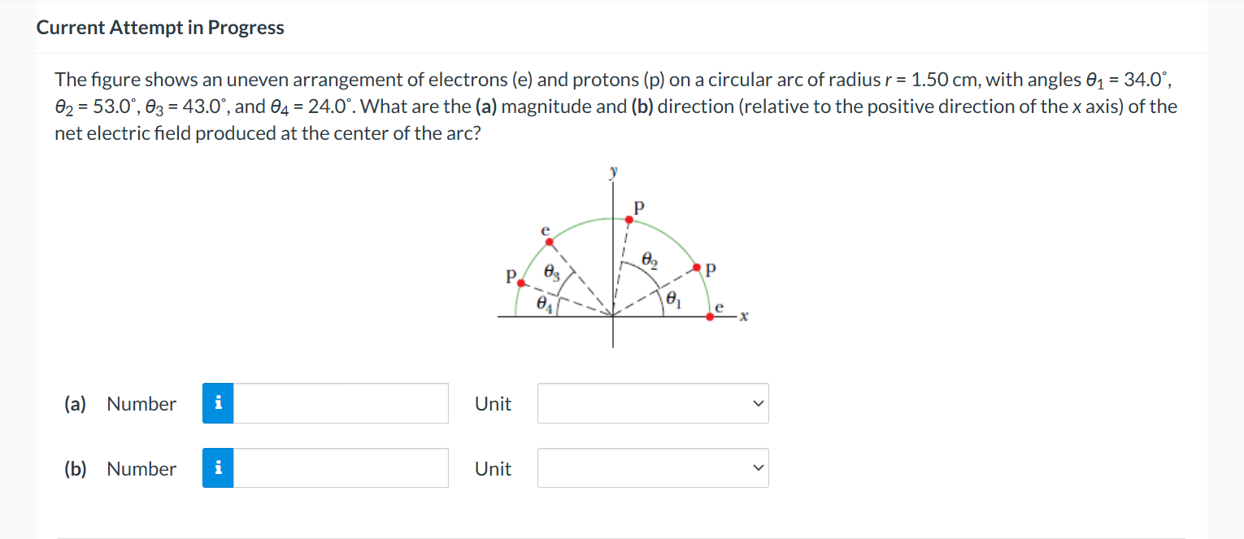Click the y axis label in the diagram
The image size is (1244, 539).
(613, 171)
